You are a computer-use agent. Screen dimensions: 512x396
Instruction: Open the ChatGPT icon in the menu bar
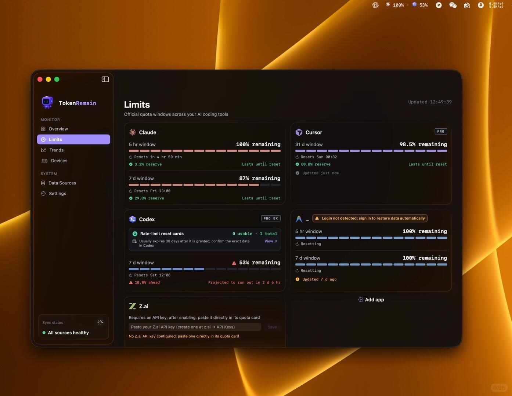tap(375, 5)
